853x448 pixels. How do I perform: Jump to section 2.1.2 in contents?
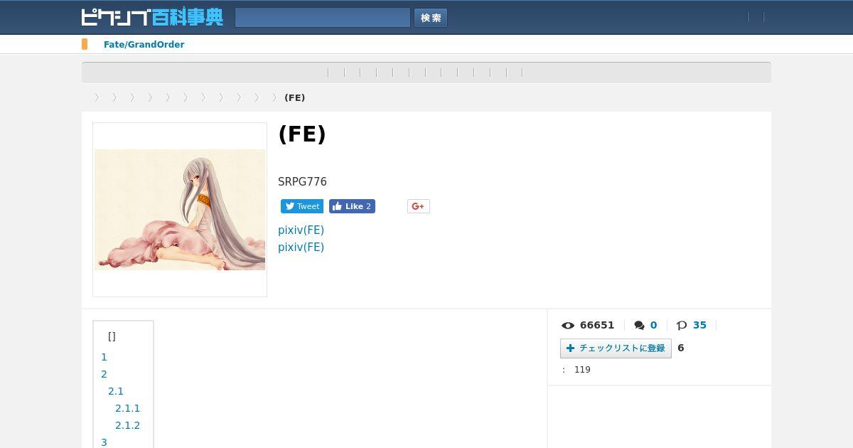click(128, 425)
